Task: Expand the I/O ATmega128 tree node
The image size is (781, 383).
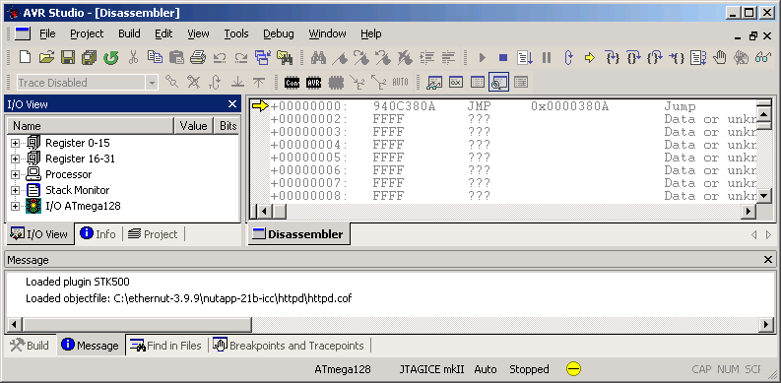Action: 15,206
